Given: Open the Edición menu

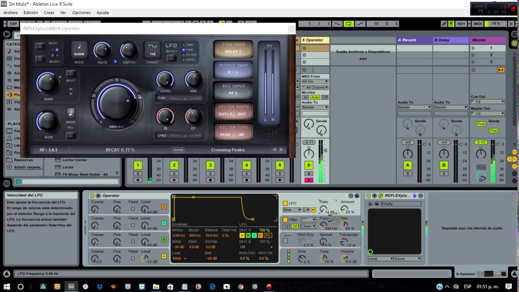Looking at the screenshot, I should tap(31, 13).
